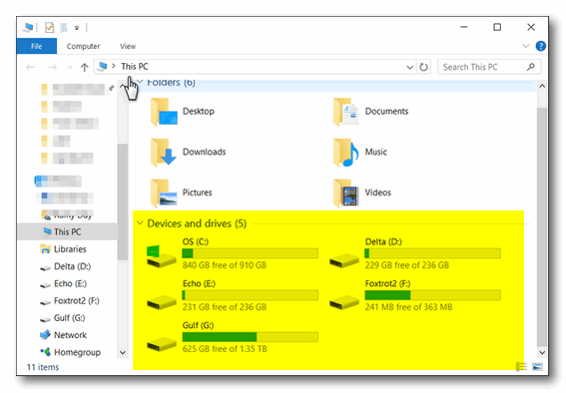The image size is (566, 393).
Task: Expand the ribbon with the chevron
Action: click(x=525, y=46)
